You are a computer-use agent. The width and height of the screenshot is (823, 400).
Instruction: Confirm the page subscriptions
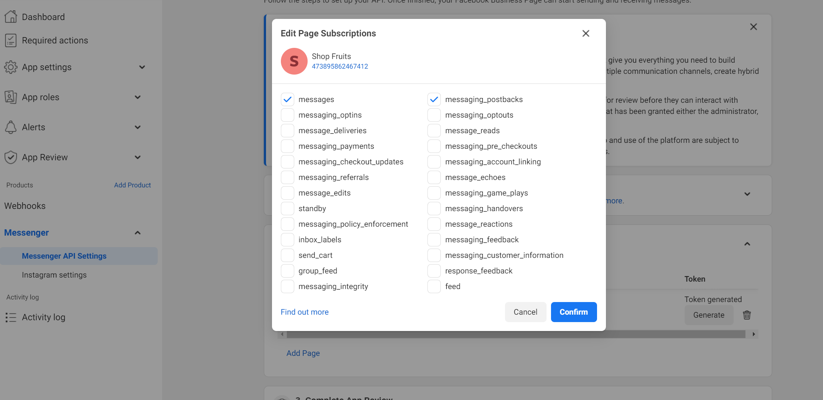(574, 312)
